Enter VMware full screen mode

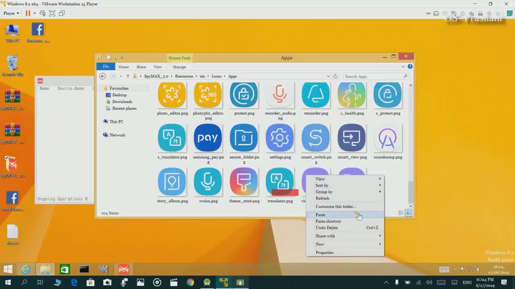[x=52, y=13]
